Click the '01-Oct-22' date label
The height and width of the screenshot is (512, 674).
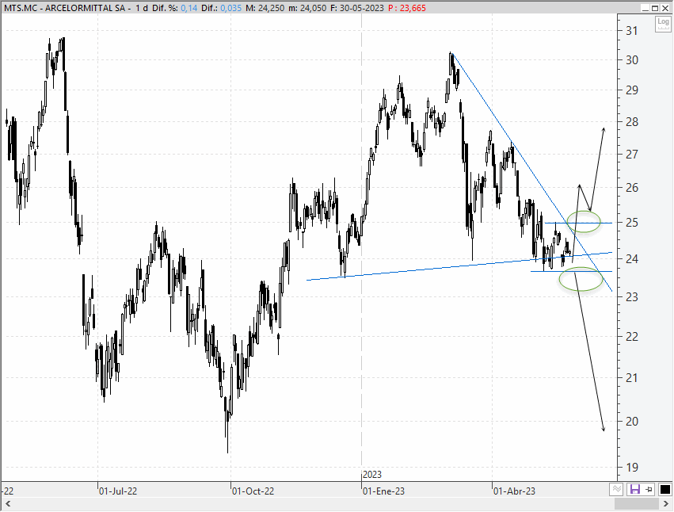pyautogui.click(x=253, y=491)
